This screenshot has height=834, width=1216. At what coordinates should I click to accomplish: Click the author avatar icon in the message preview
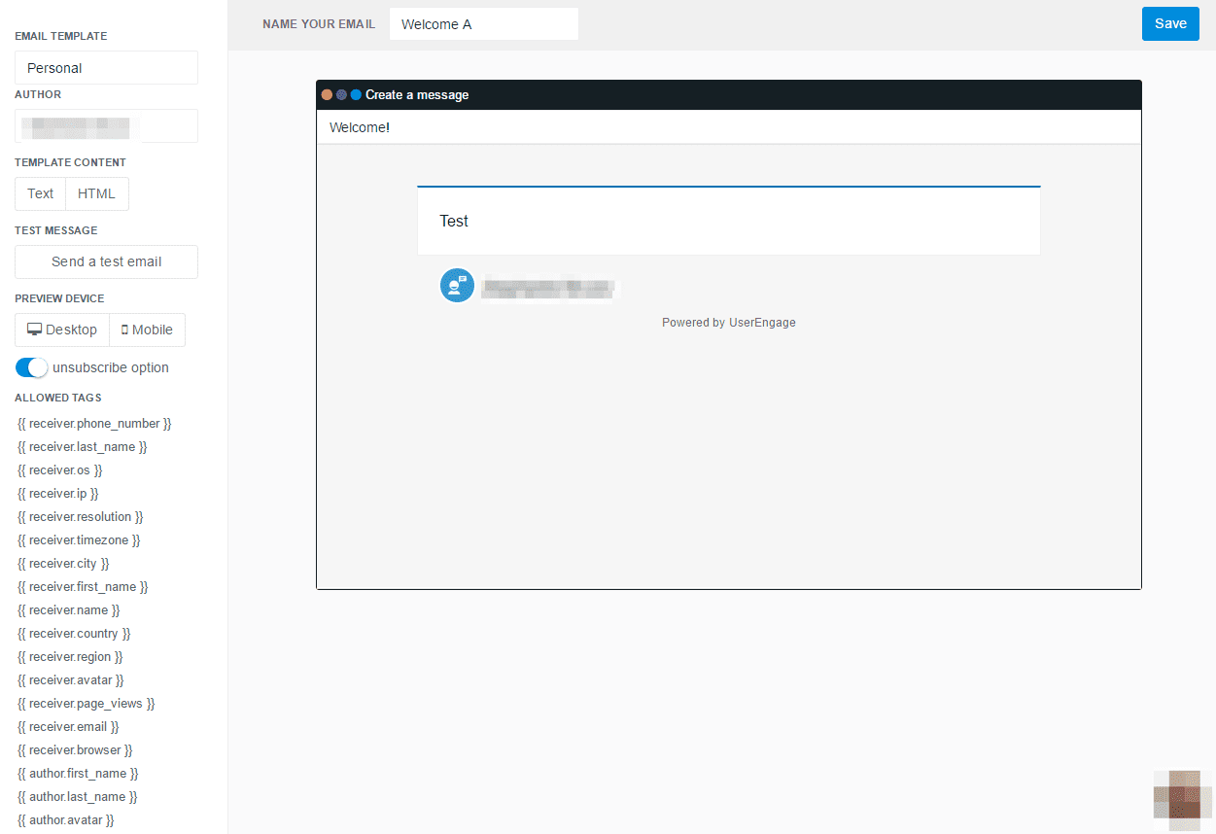coord(457,285)
